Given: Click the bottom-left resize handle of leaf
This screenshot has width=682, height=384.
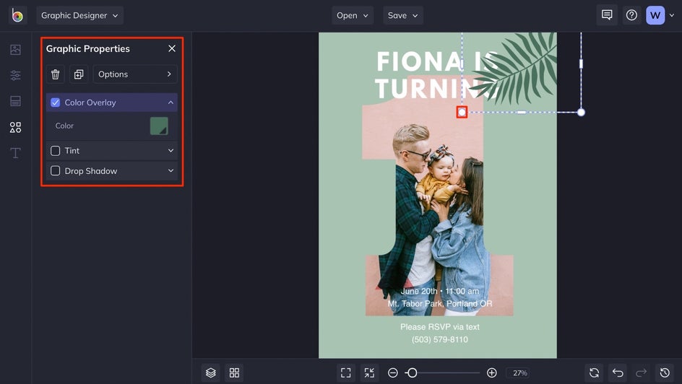Looking at the screenshot, I should tap(462, 112).
